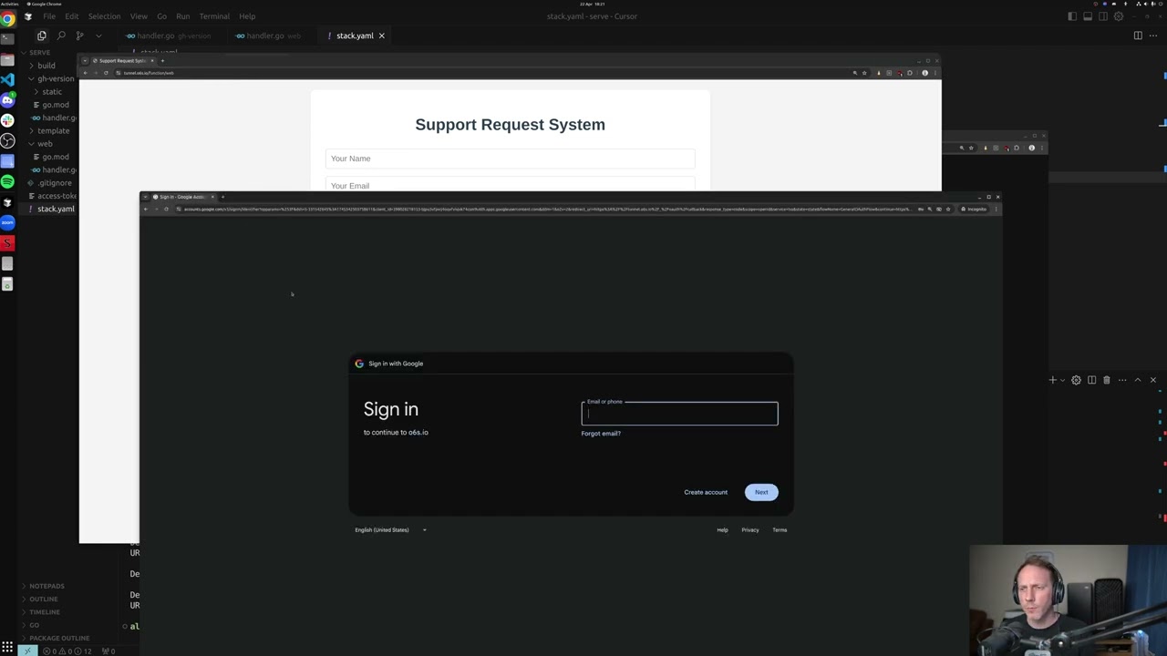Open the File menu

[49, 16]
